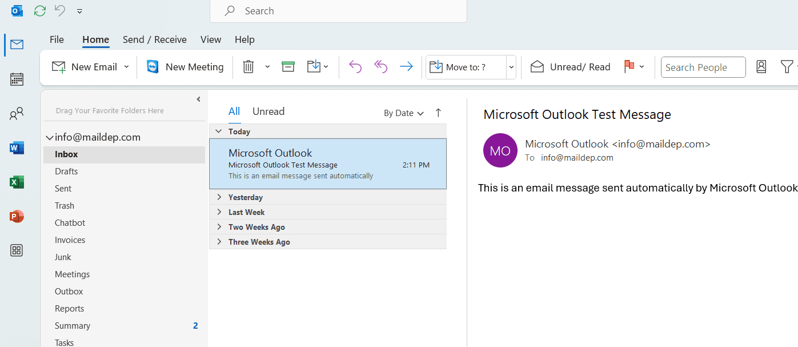Screen dimensions: 798x347
Task: Click the Move to: ? quick step
Action: coord(466,67)
